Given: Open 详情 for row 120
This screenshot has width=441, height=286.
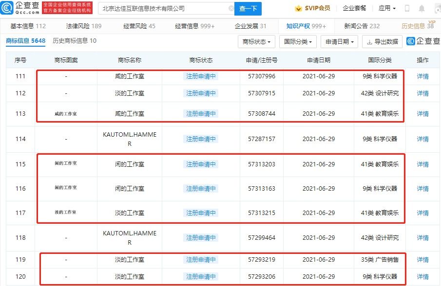Looking at the screenshot, I should (x=422, y=277).
